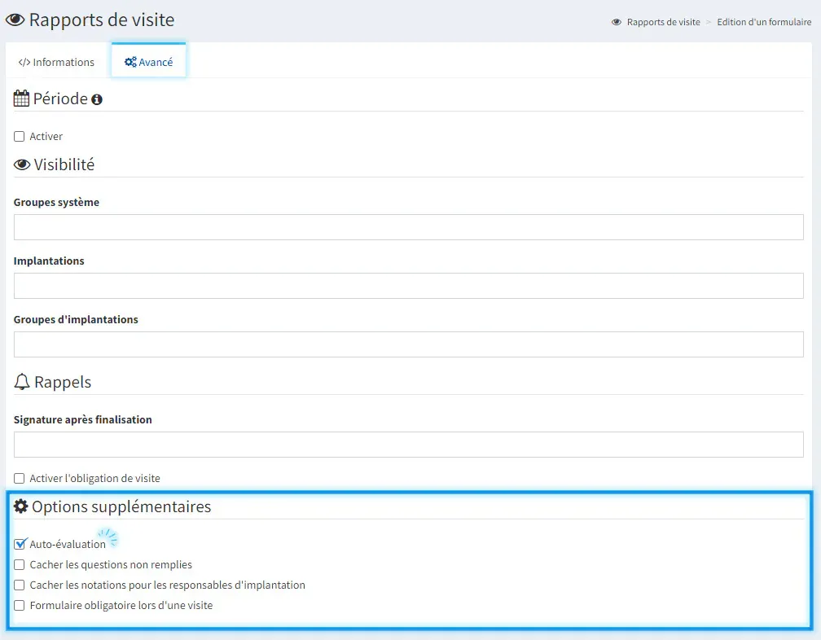
Task: Click the gear icon beside Options supplémentaires
Action: click(20, 506)
